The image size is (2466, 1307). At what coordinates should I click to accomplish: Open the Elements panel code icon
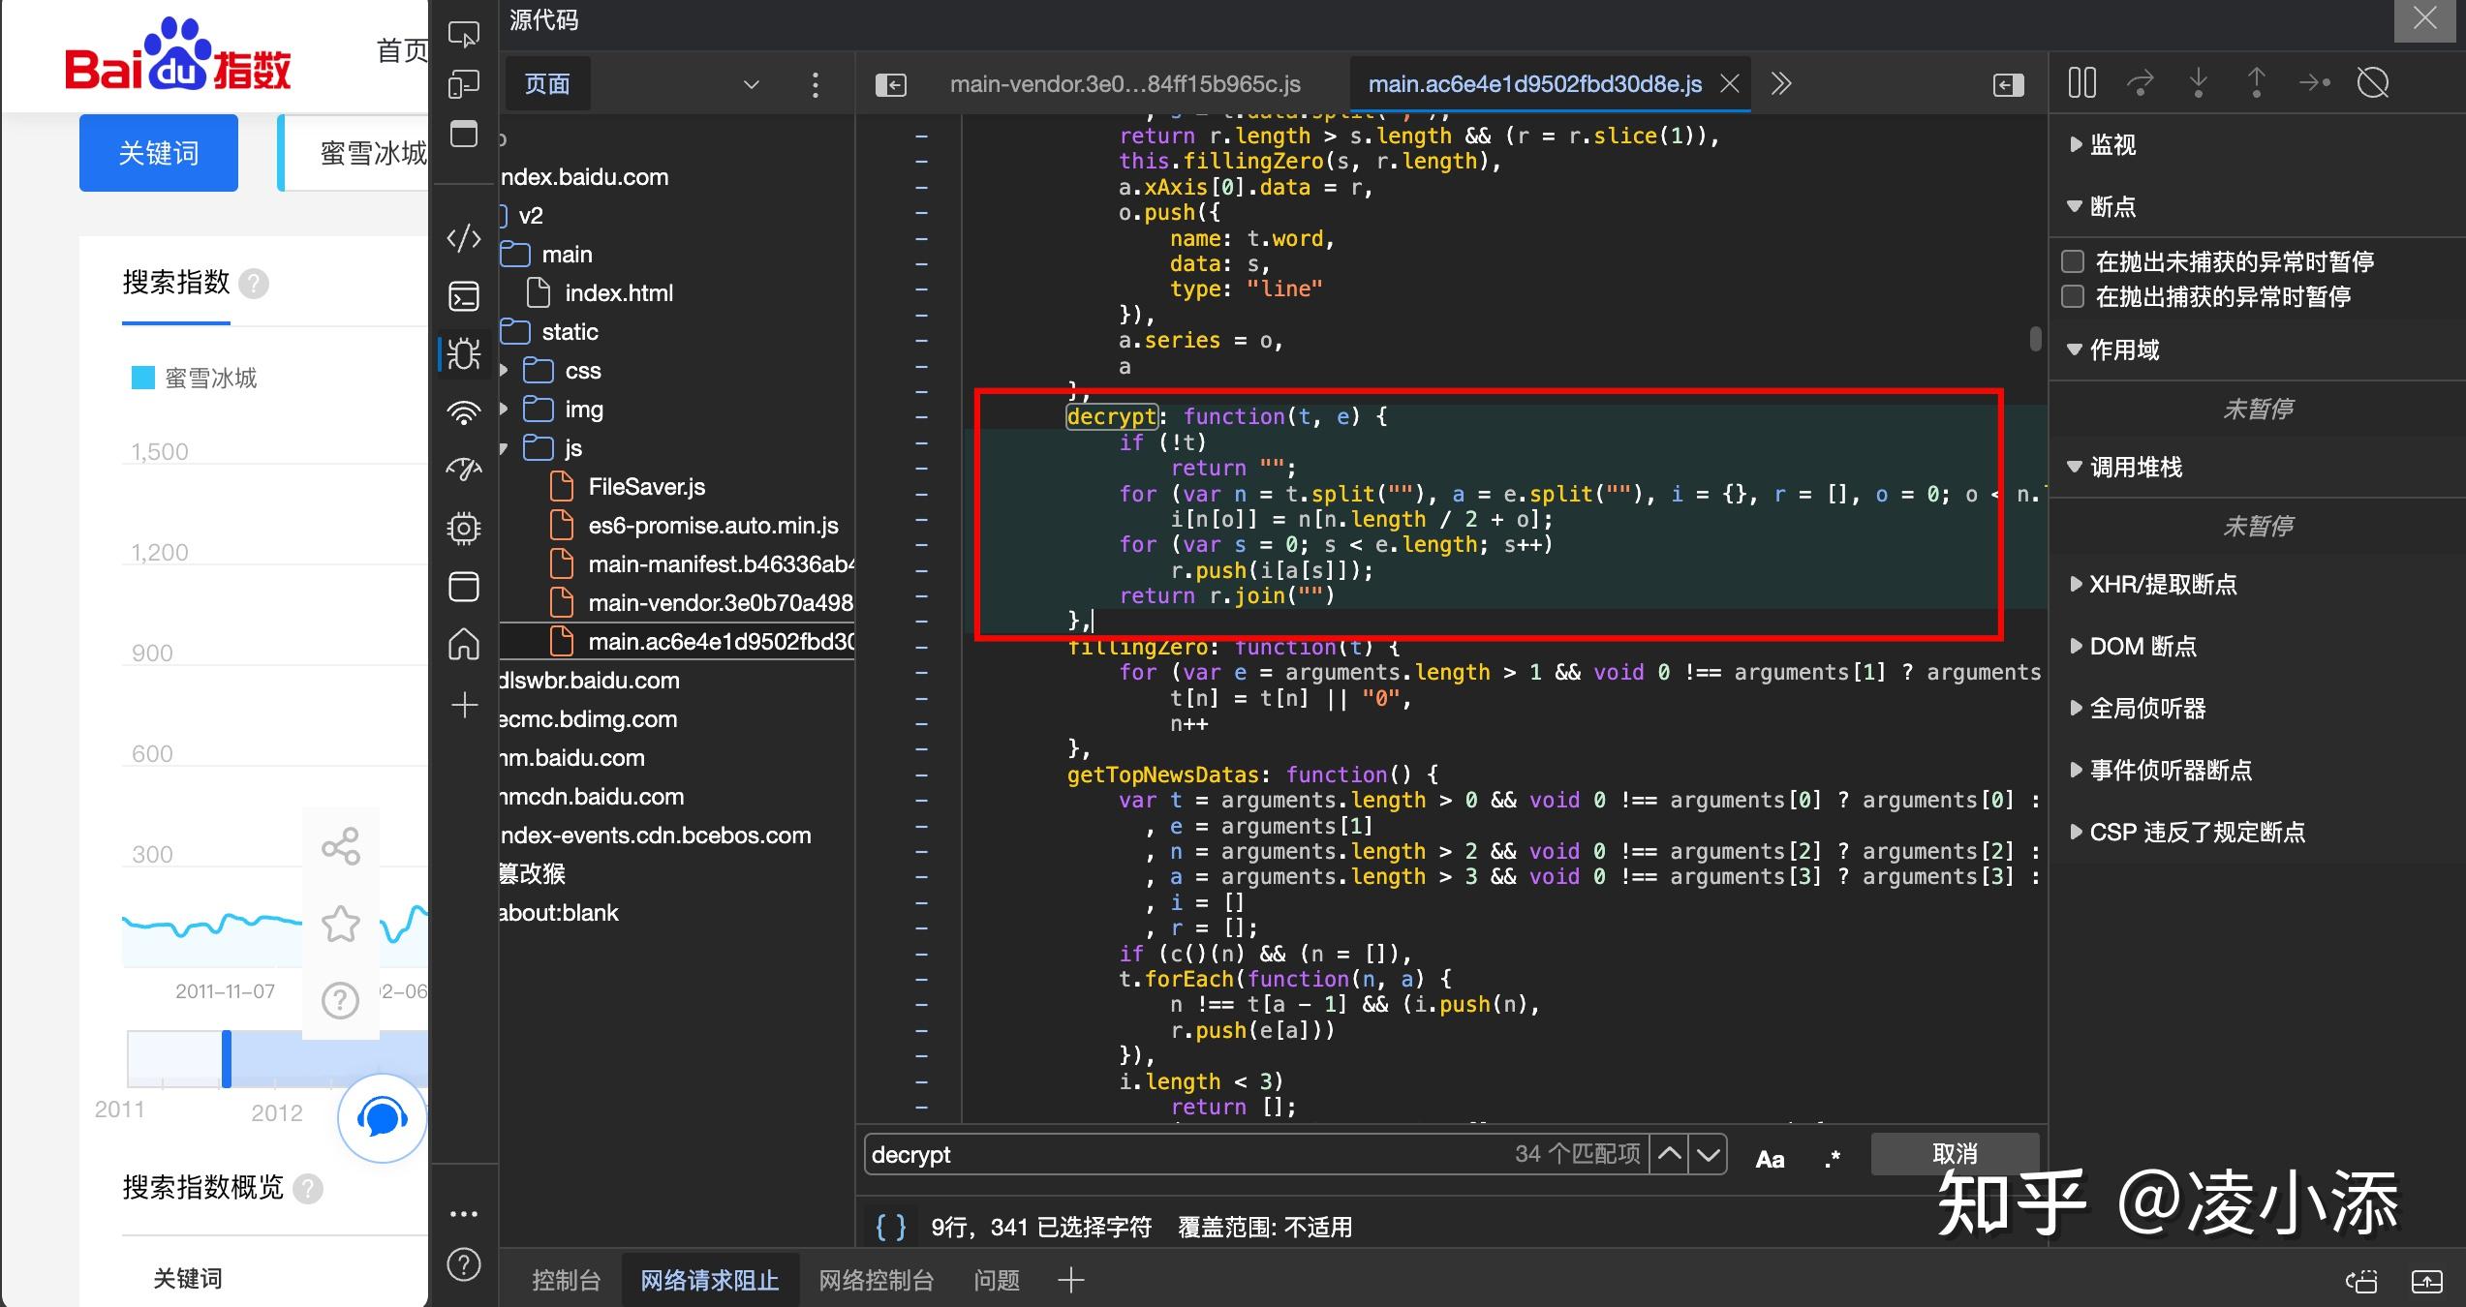464,238
